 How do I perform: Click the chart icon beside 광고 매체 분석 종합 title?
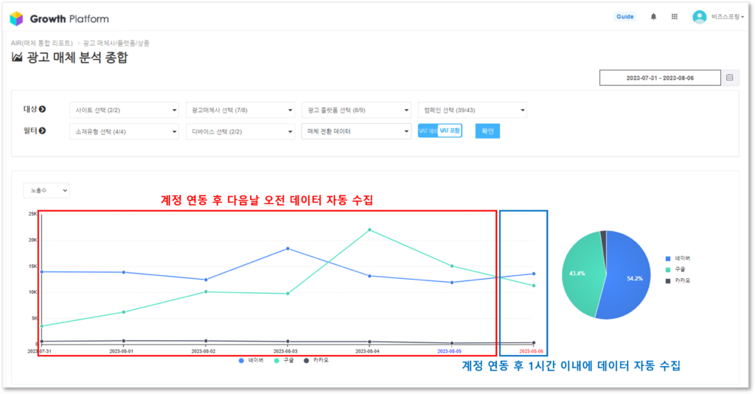(17, 58)
